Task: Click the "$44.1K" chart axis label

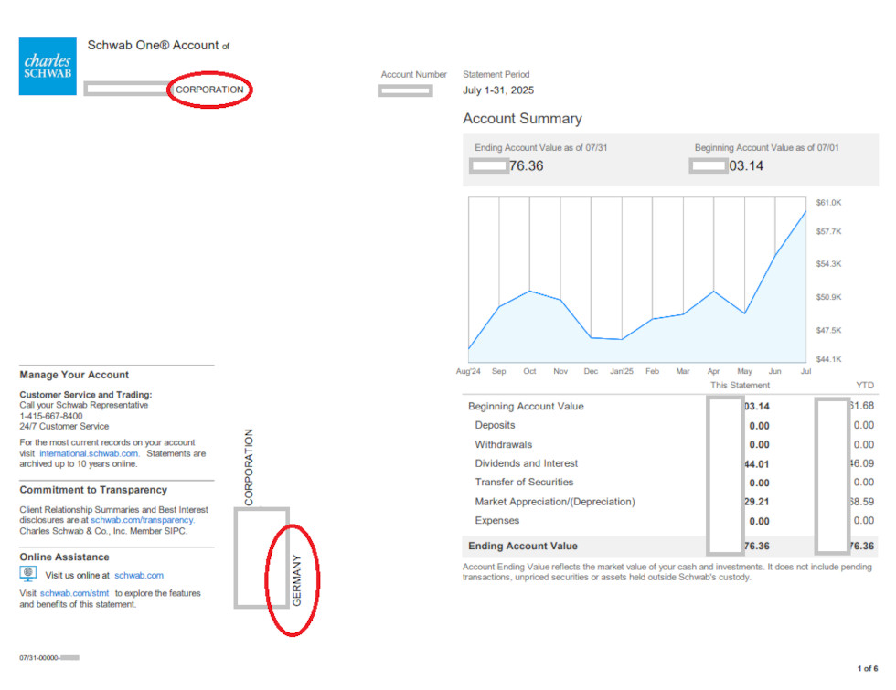Action: pyautogui.click(x=828, y=359)
